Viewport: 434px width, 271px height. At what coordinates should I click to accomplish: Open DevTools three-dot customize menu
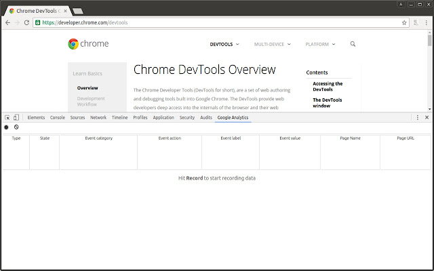point(418,117)
